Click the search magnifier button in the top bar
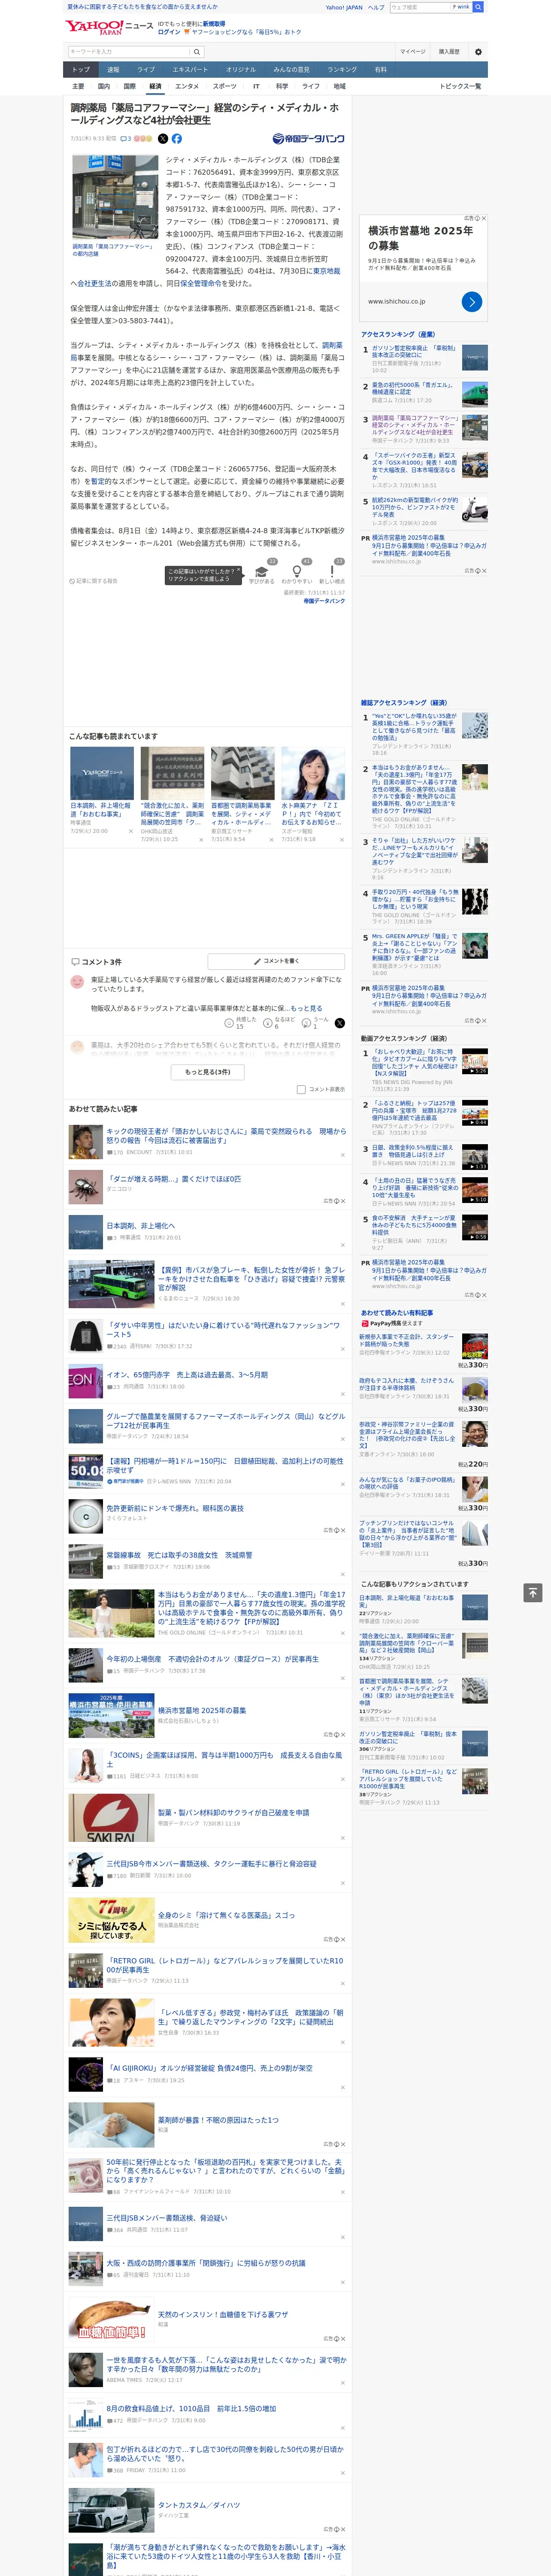Screen dimensions: 551x2576 (x=478, y=7)
